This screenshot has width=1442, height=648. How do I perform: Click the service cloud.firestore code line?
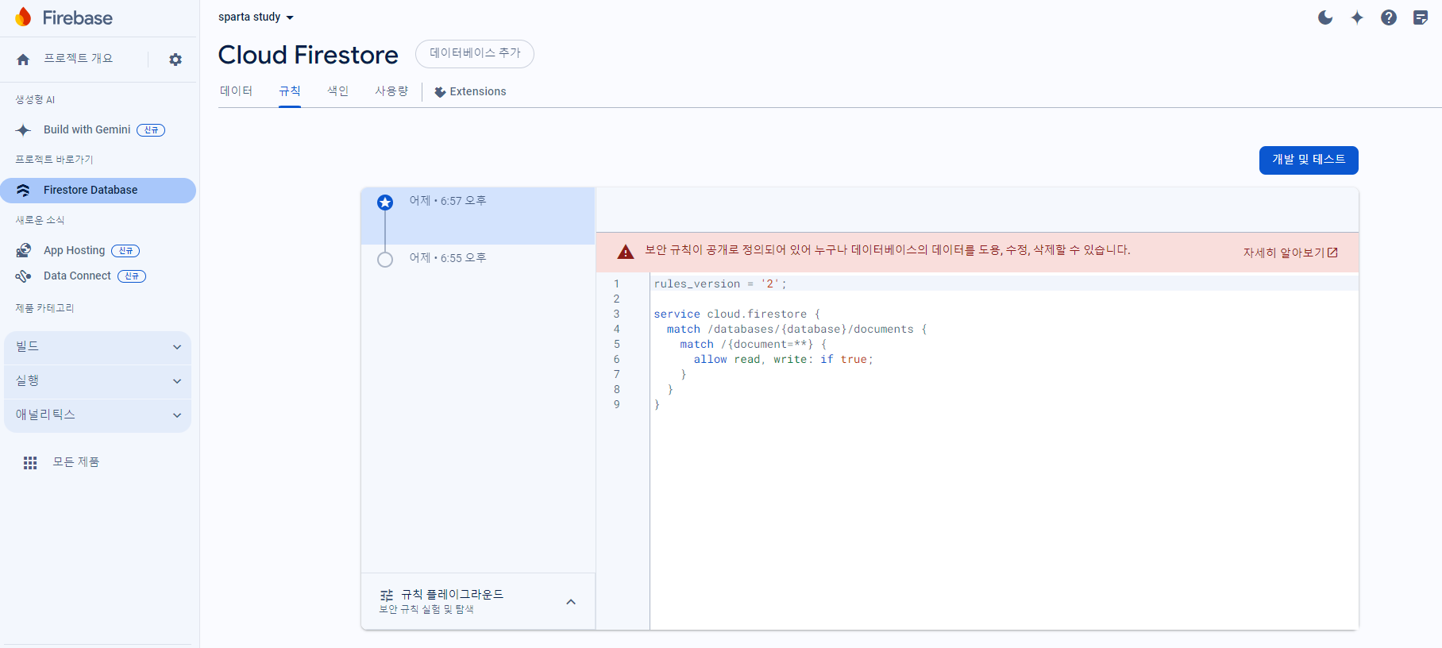tap(737, 314)
